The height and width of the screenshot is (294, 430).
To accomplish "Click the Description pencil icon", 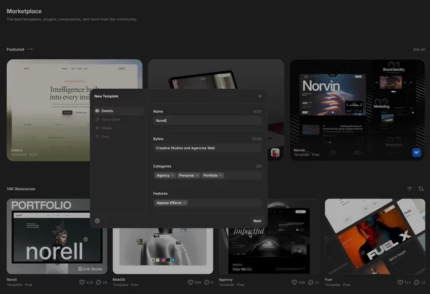I will 97,119.
